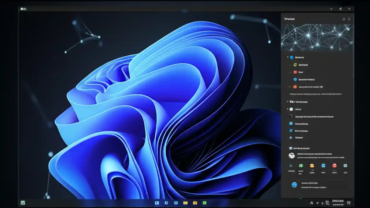Viewport: 370px width, 208px height.
Task: Toggle the dark face icon above the shortcut row
Action: coord(291,155)
